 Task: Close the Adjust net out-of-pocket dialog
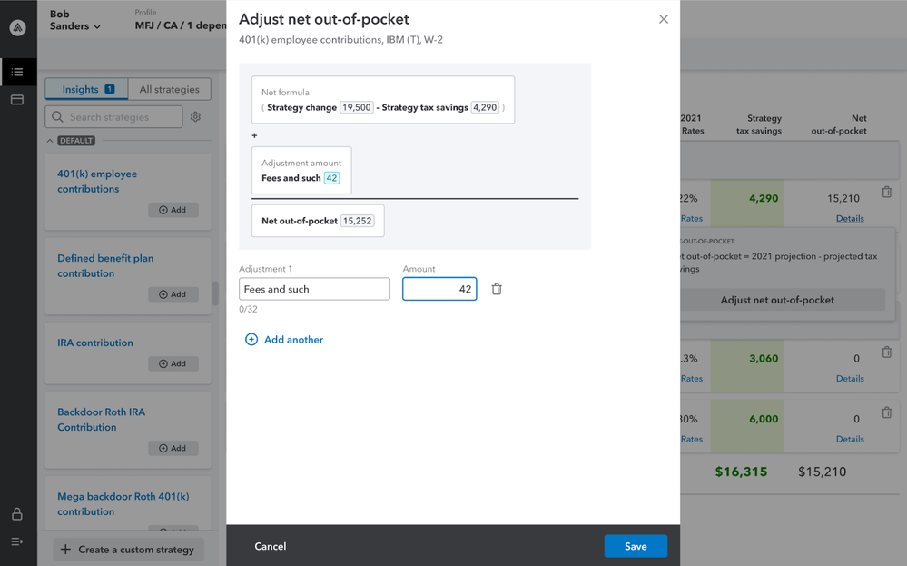coord(664,19)
